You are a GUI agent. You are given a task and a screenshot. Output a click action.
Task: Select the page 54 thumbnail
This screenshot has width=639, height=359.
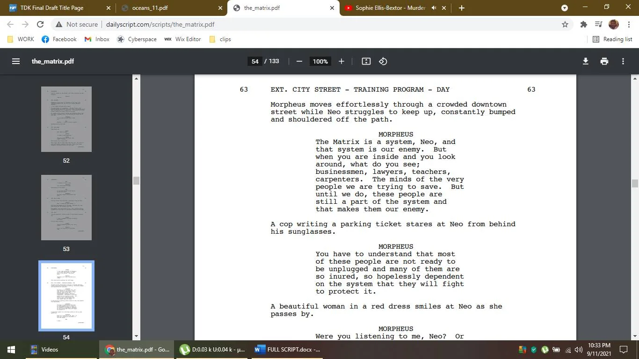(66, 296)
